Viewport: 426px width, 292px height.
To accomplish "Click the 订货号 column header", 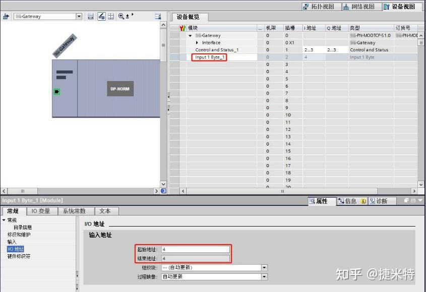I will click(406, 28).
